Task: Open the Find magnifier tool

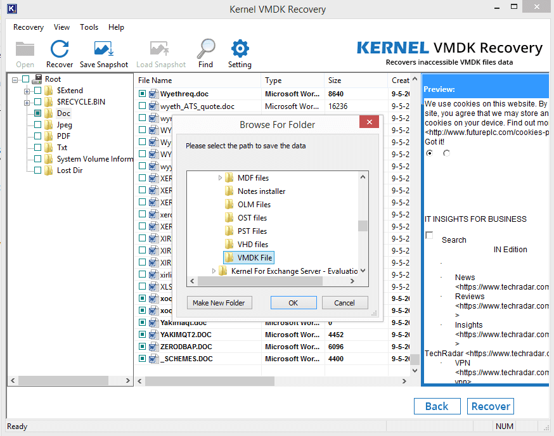Action: tap(206, 49)
